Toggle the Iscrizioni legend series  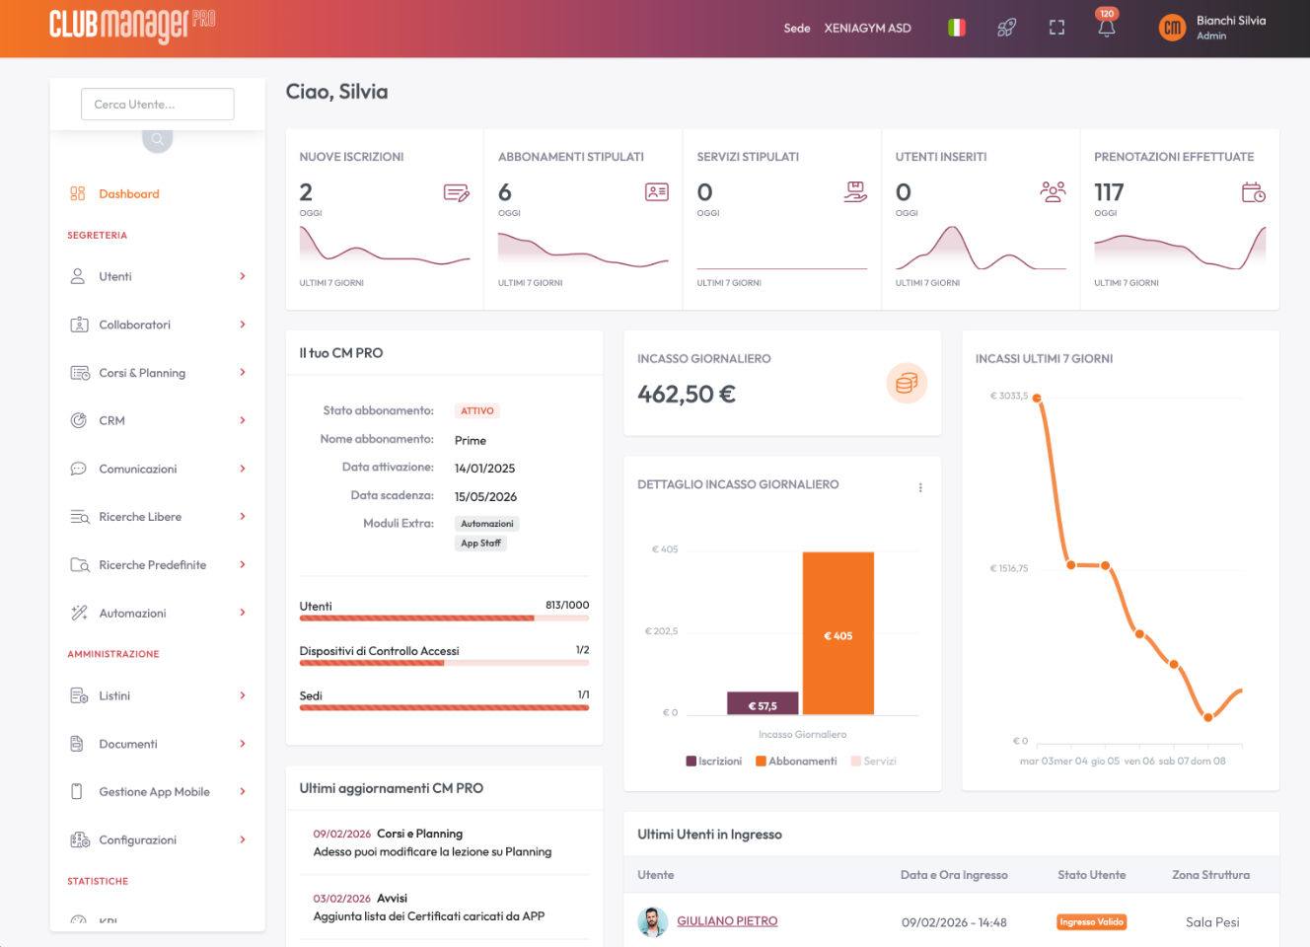pyautogui.click(x=714, y=761)
